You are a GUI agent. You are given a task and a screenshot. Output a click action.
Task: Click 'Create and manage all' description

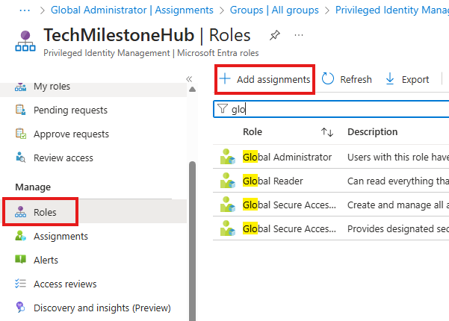coord(398,205)
